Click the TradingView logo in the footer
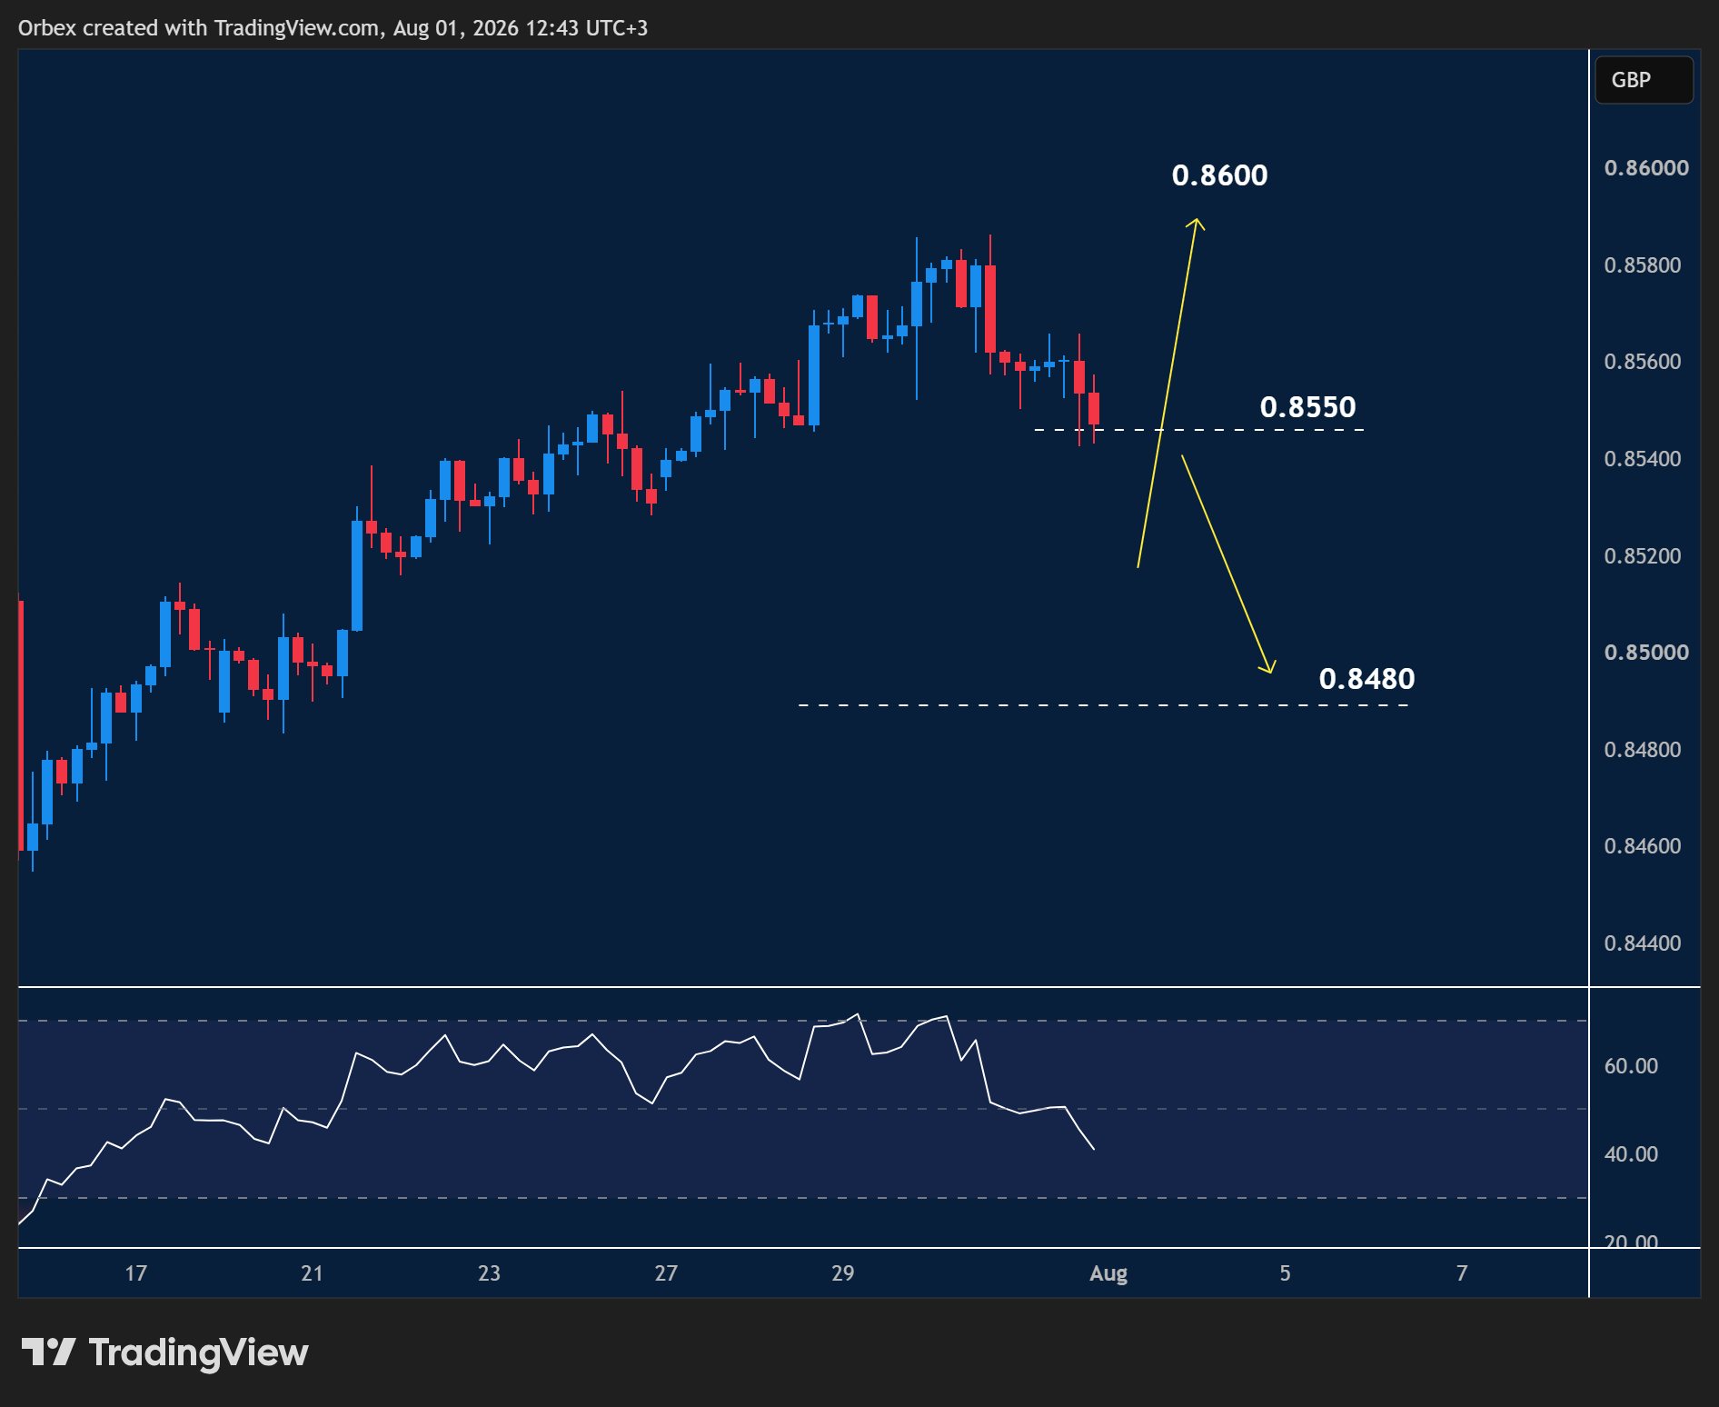The height and width of the screenshot is (1407, 1719). click(164, 1352)
